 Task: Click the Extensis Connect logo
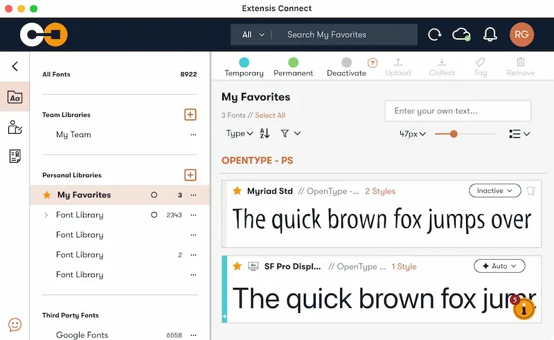point(44,35)
